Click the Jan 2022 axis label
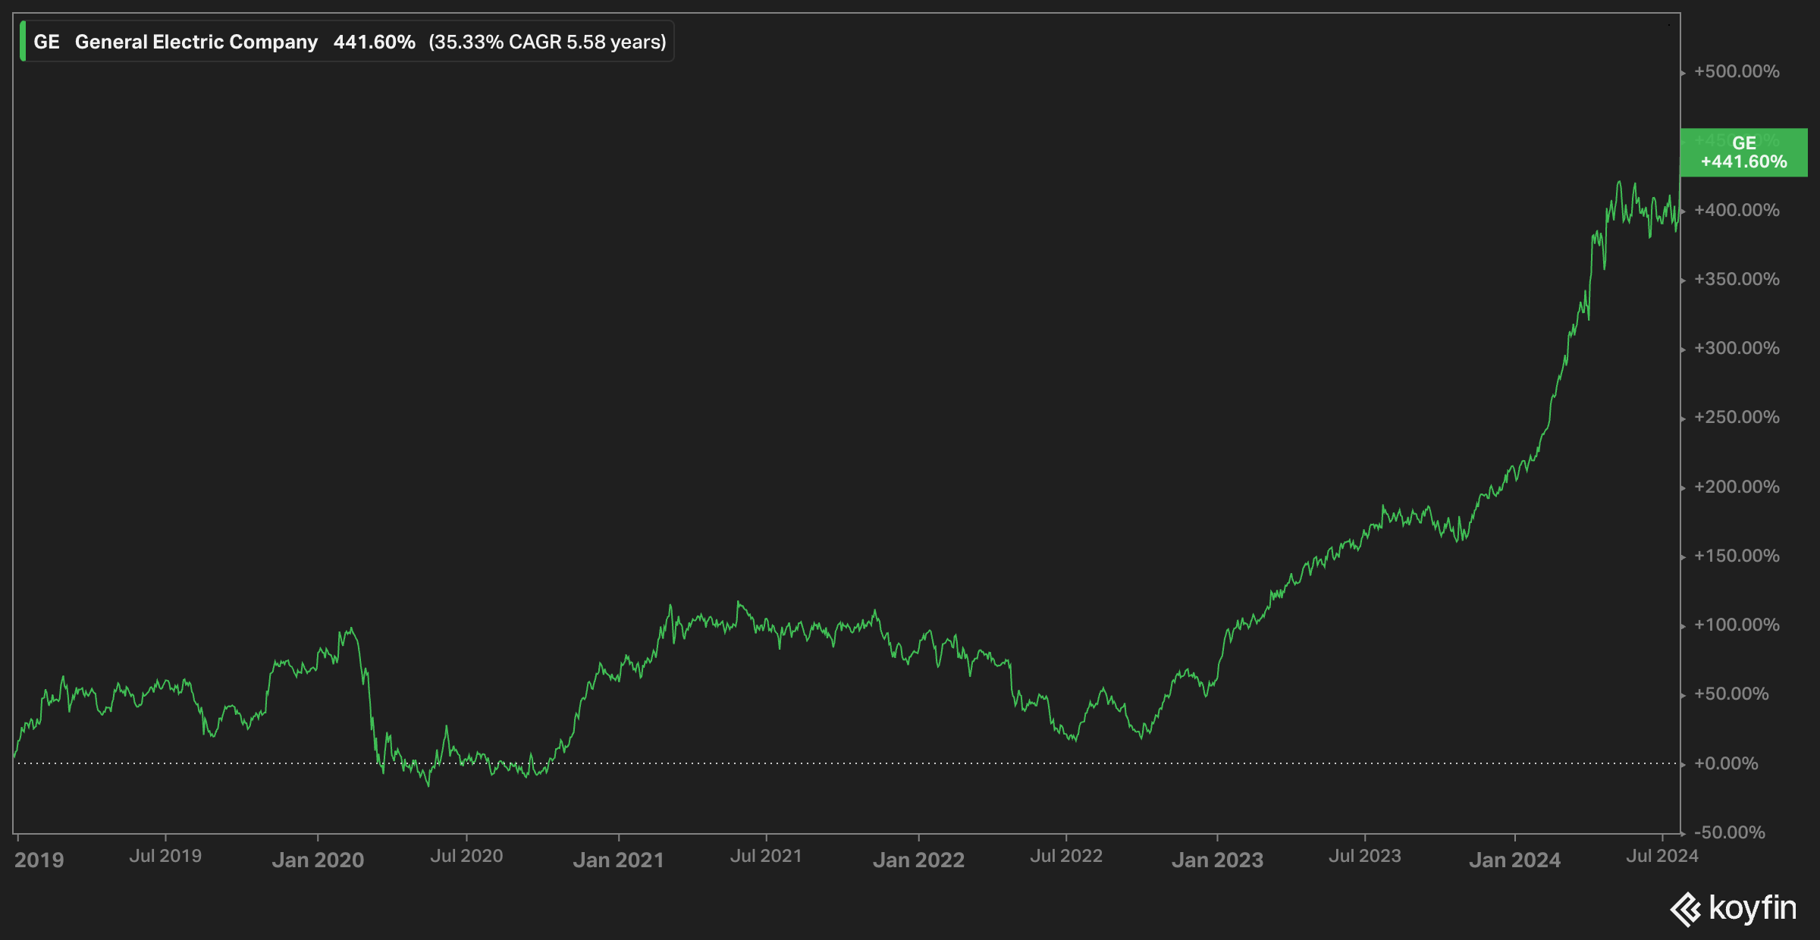This screenshot has height=940, width=1820. pos(918,860)
